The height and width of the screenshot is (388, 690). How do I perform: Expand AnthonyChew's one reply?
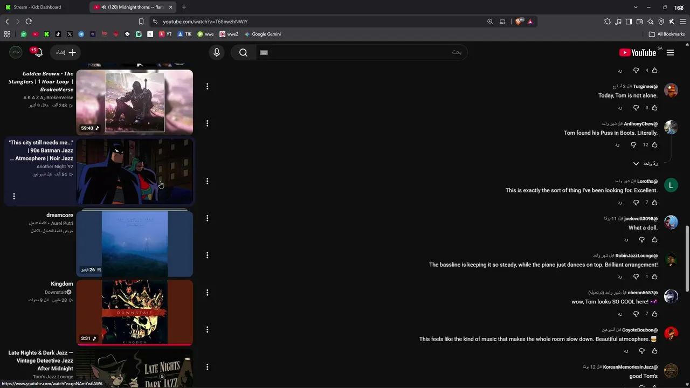[x=646, y=164]
